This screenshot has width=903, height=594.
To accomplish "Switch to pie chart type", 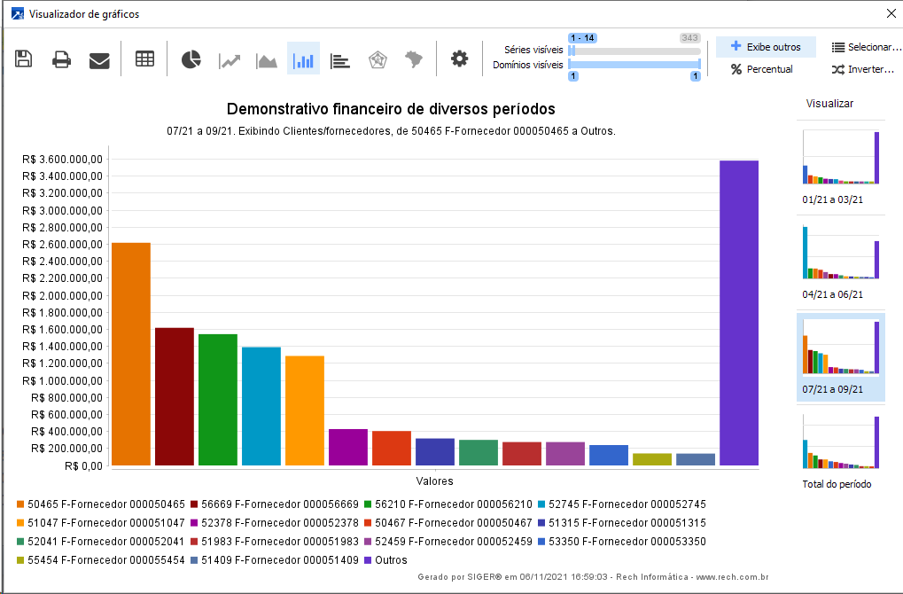I will 191,59.
